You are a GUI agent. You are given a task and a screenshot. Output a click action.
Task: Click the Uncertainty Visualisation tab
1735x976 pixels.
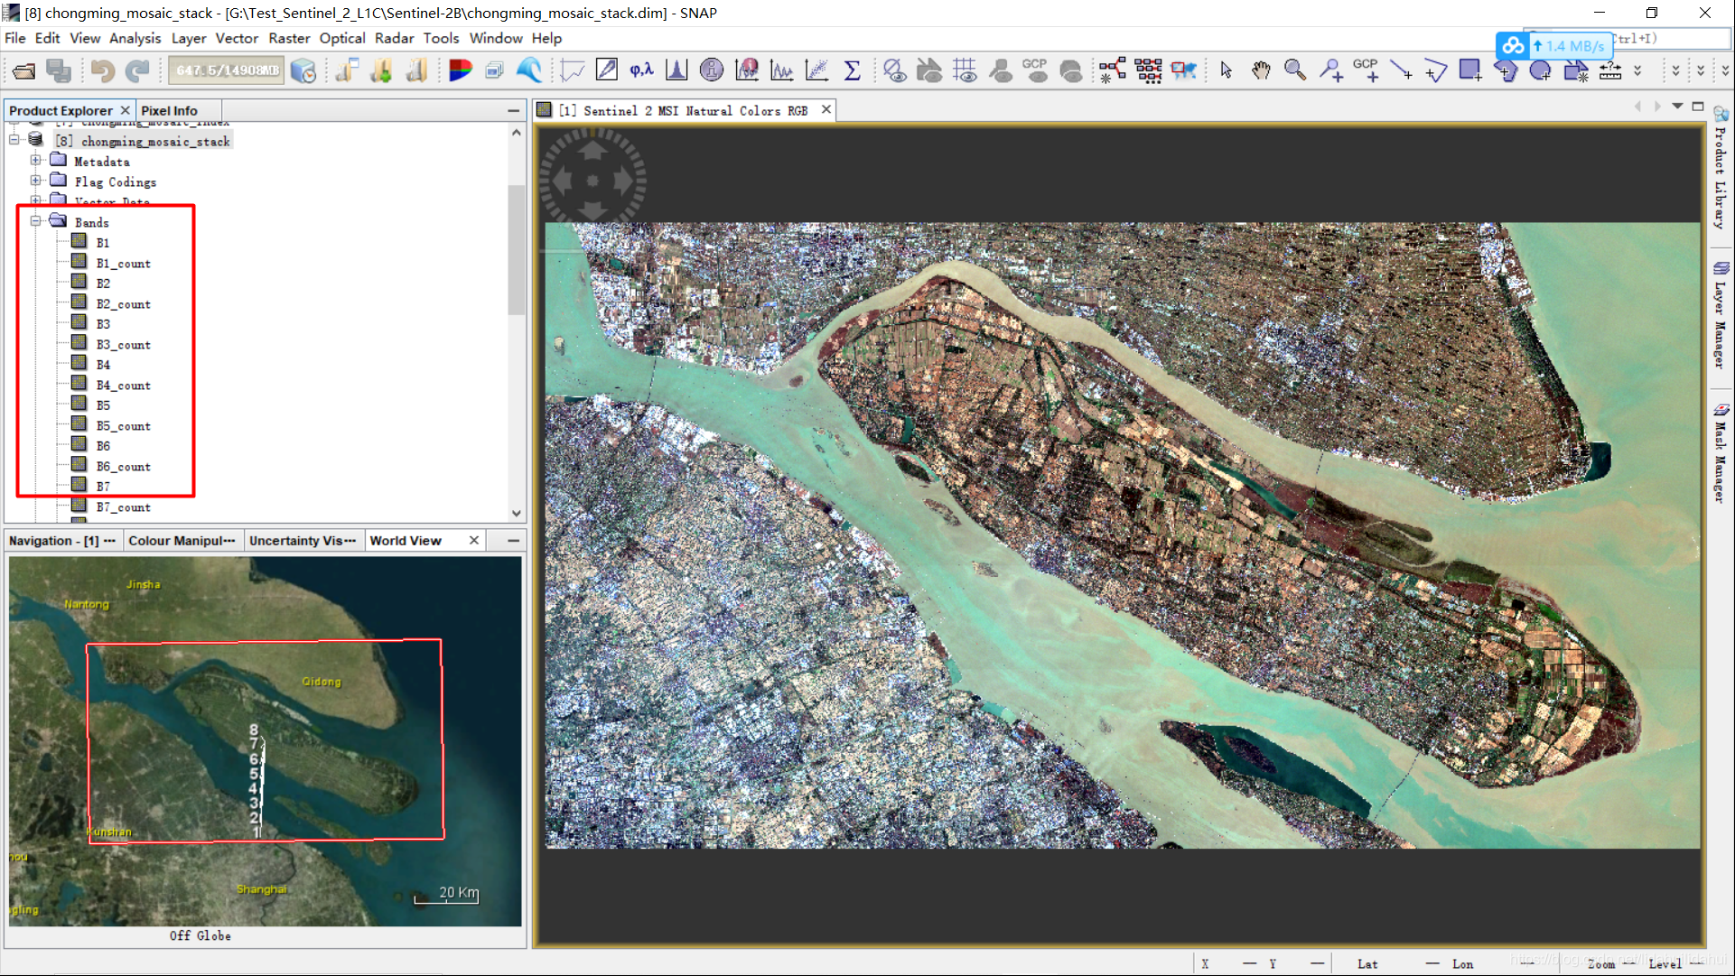(302, 541)
